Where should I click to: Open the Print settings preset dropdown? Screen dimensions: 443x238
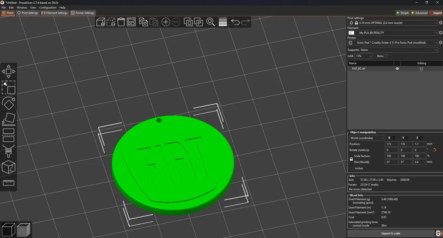(x=393, y=22)
